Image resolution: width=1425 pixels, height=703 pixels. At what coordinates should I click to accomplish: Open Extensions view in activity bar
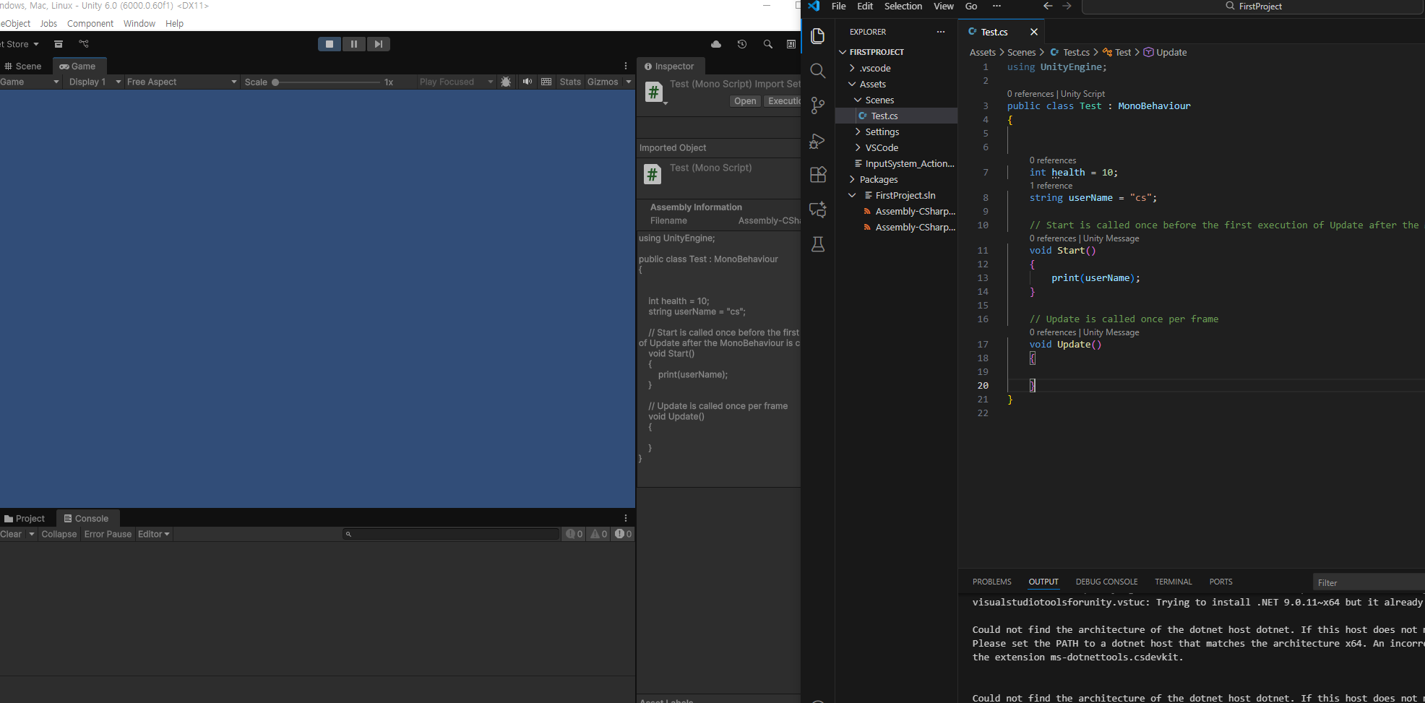click(x=818, y=175)
